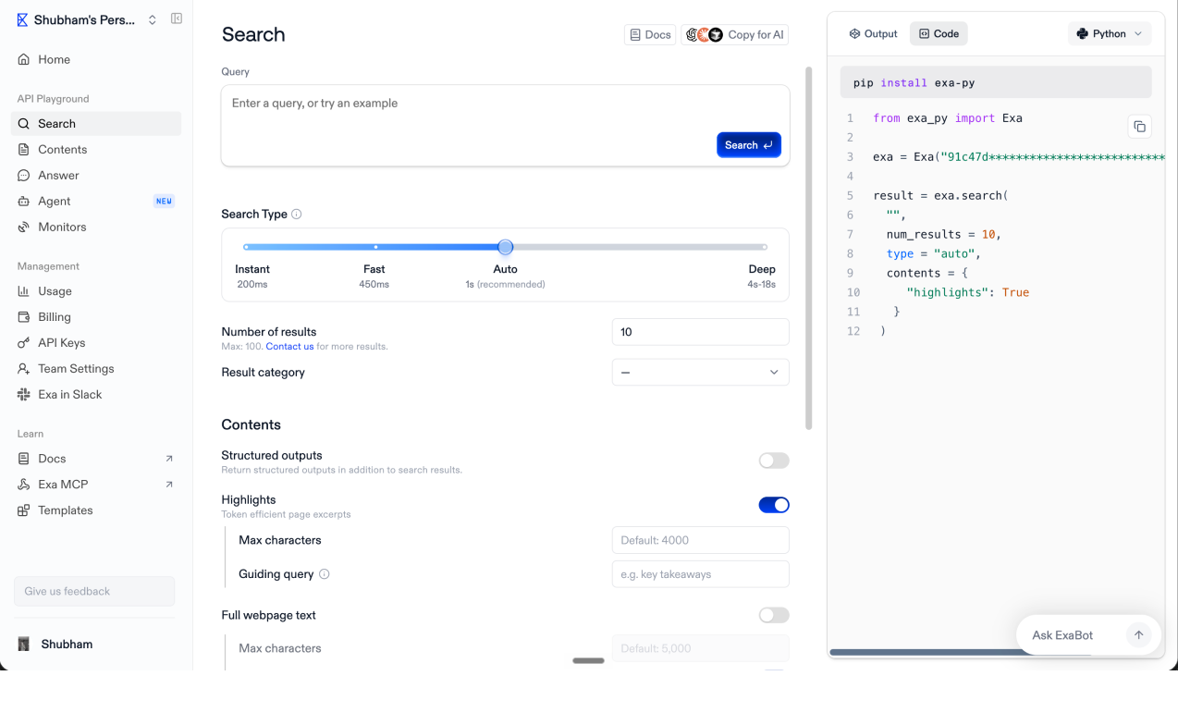Enable the Structured outputs toggle

coord(774,461)
